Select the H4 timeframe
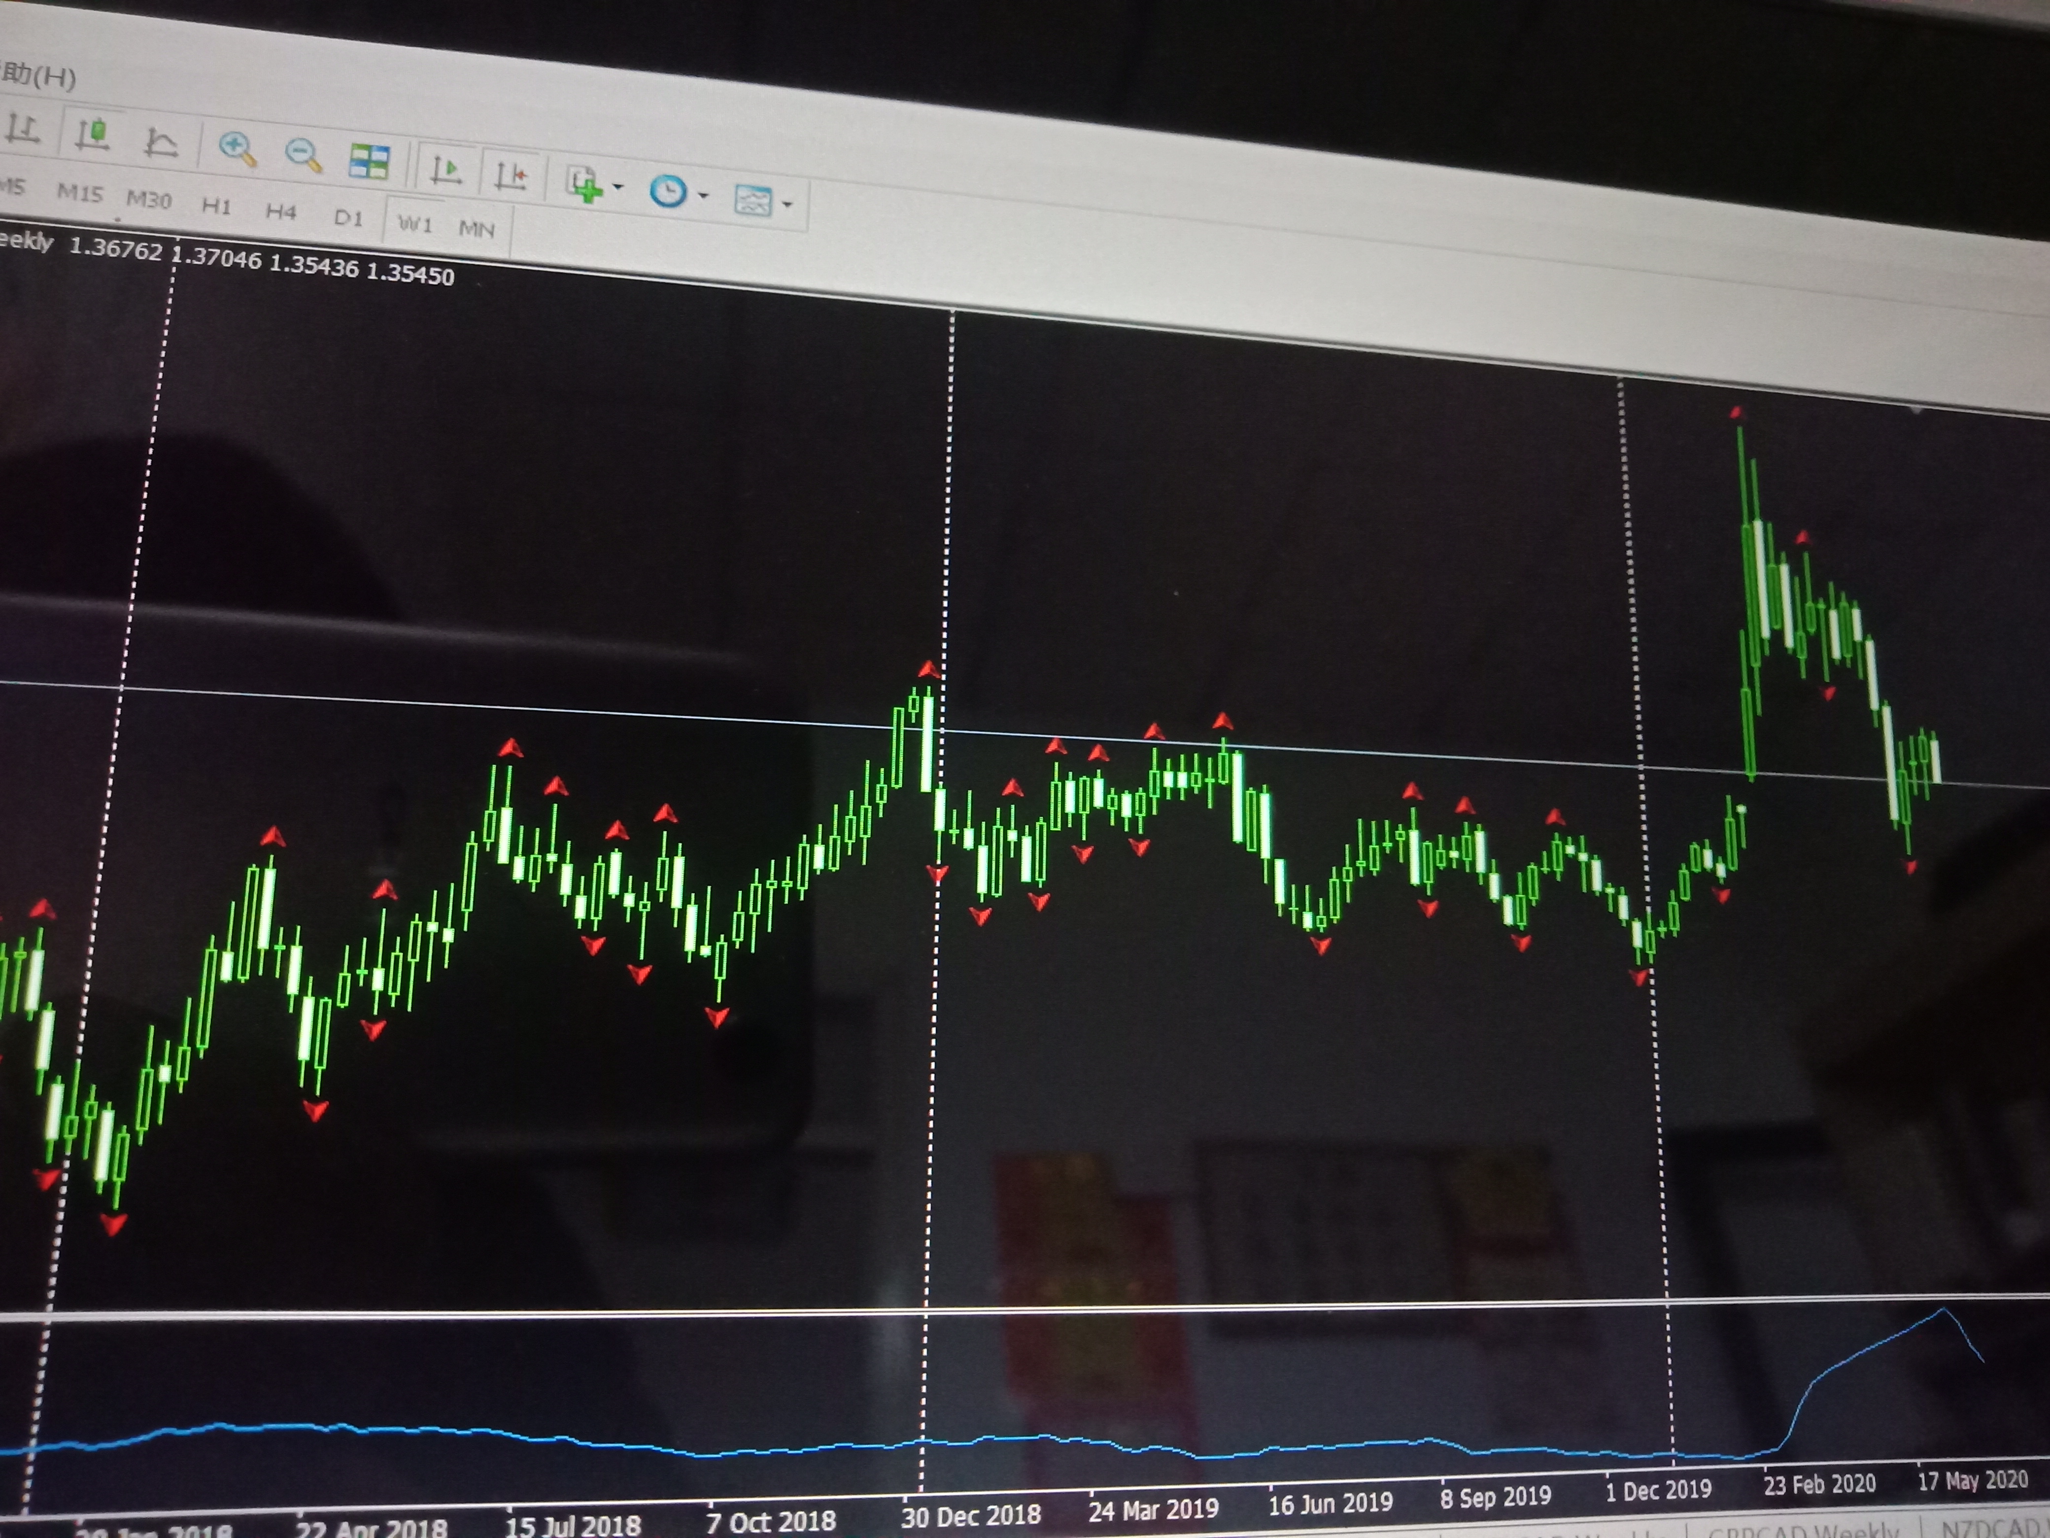2050x1538 pixels. point(281,212)
